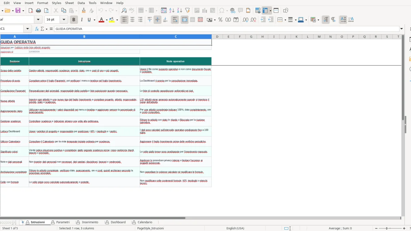
Task: Open the border style dropdown arrow
Action: (295, 20)
